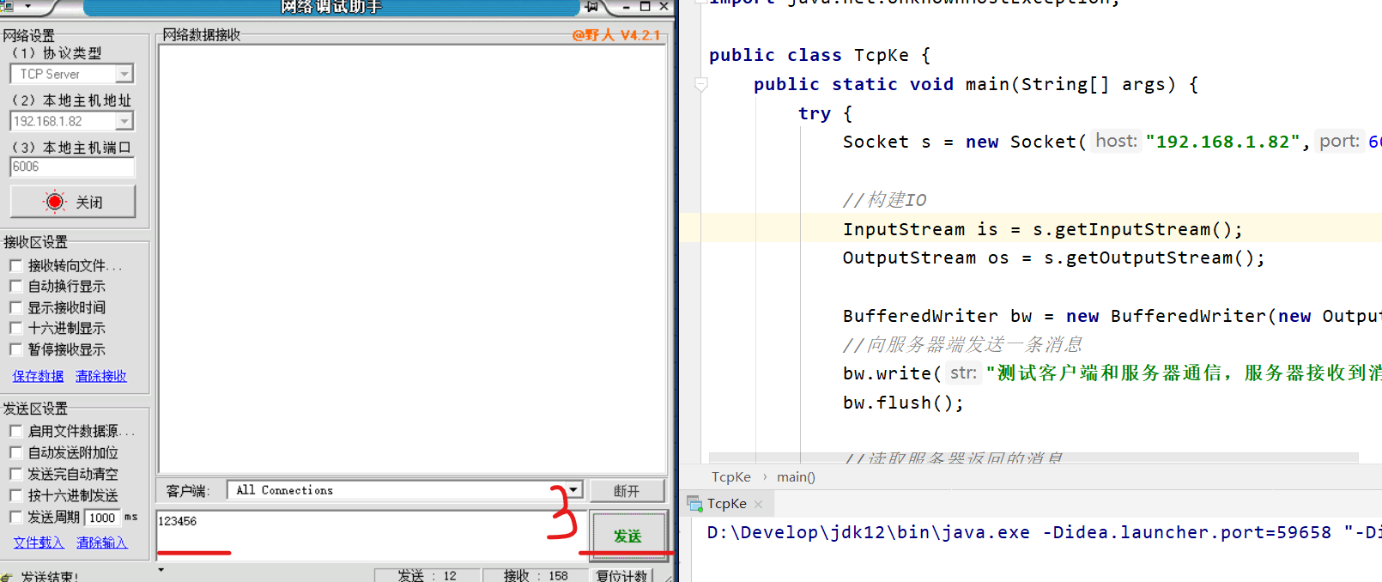Image resolution: width=1382 pixels, height=582 pixels.
Task: Click the small arrow below the send box
Action: (x=161, y=569)
